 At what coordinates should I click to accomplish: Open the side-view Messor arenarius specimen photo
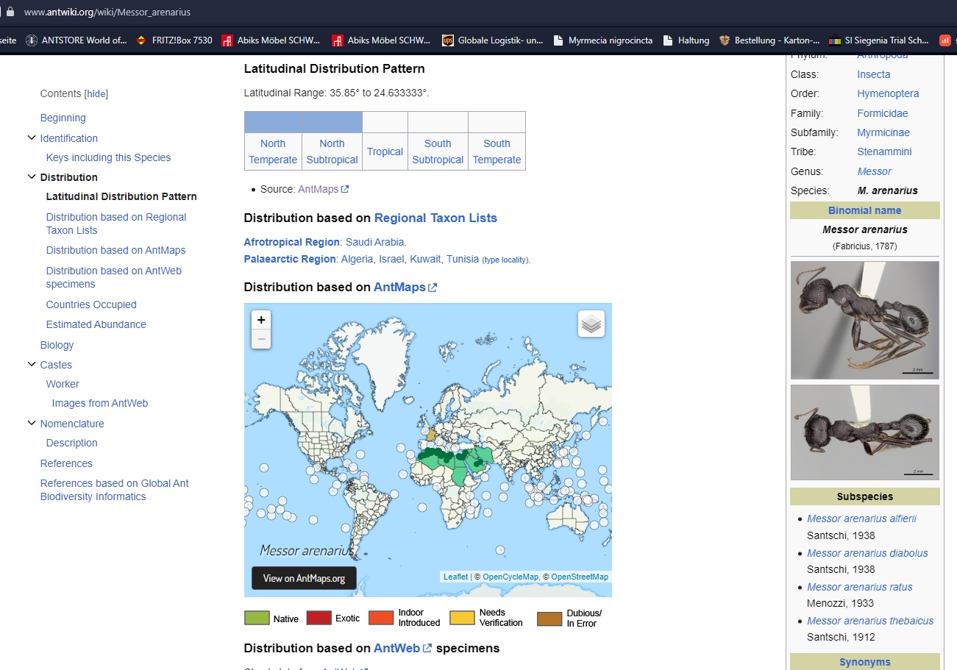coord(864,320)
